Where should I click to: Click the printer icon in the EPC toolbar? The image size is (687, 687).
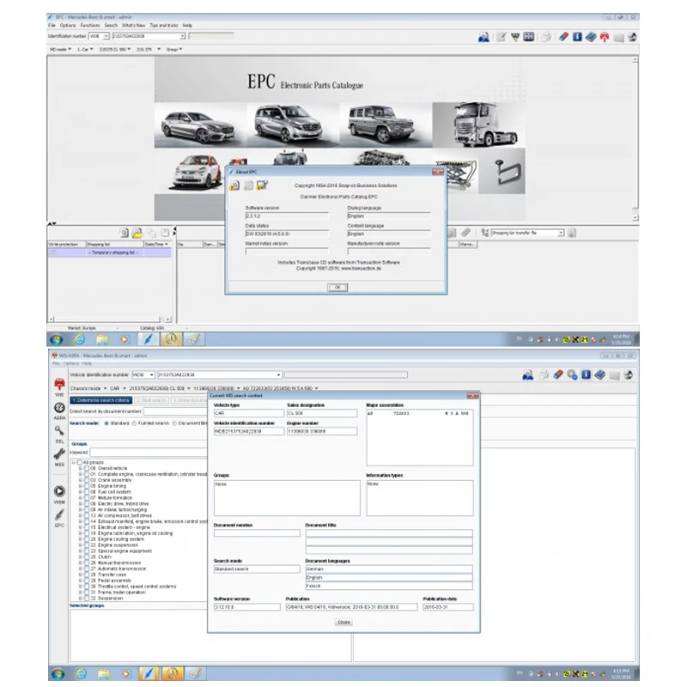coord(546,37)
